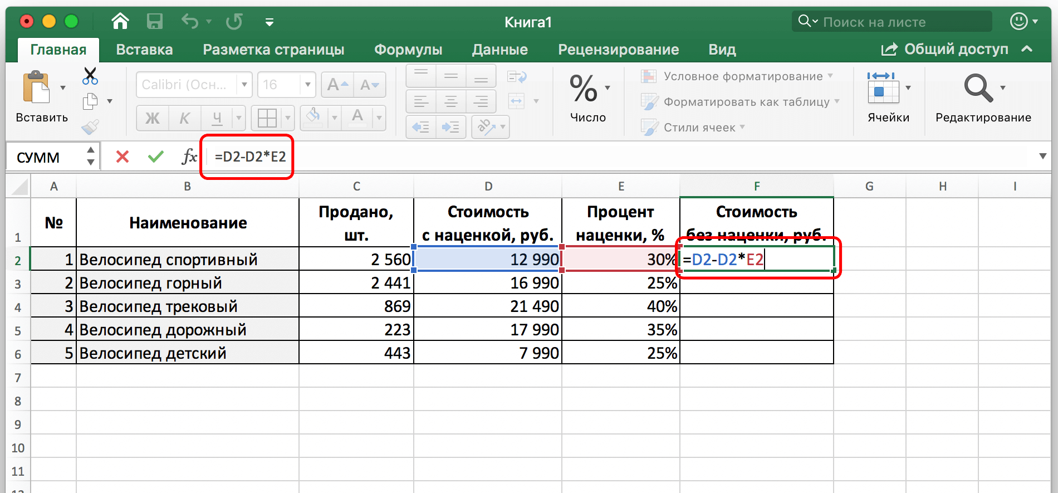Viewport: 1058px width, 493px height.
Task: Switch to the Разметка страницы tab
Action: pos(273,50)
